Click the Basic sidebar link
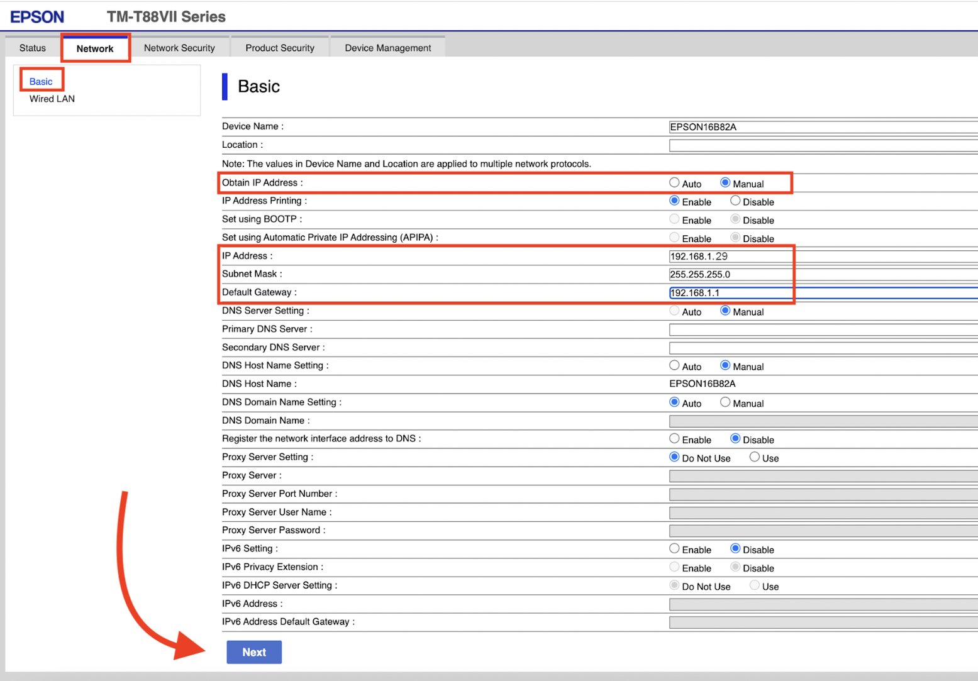 pyautogui.click(x=41, y=81)
